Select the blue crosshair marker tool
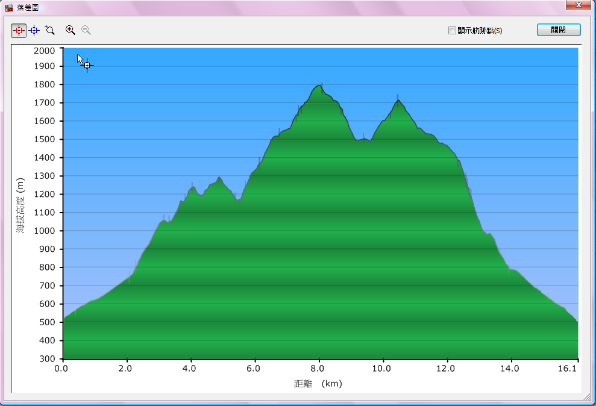Image resolution: width=596 pixels, height=406 pixels. pos(34,30)
